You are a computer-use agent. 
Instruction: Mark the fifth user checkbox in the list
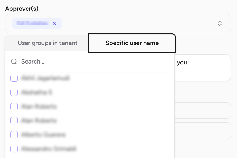click(x=14, y=135)
